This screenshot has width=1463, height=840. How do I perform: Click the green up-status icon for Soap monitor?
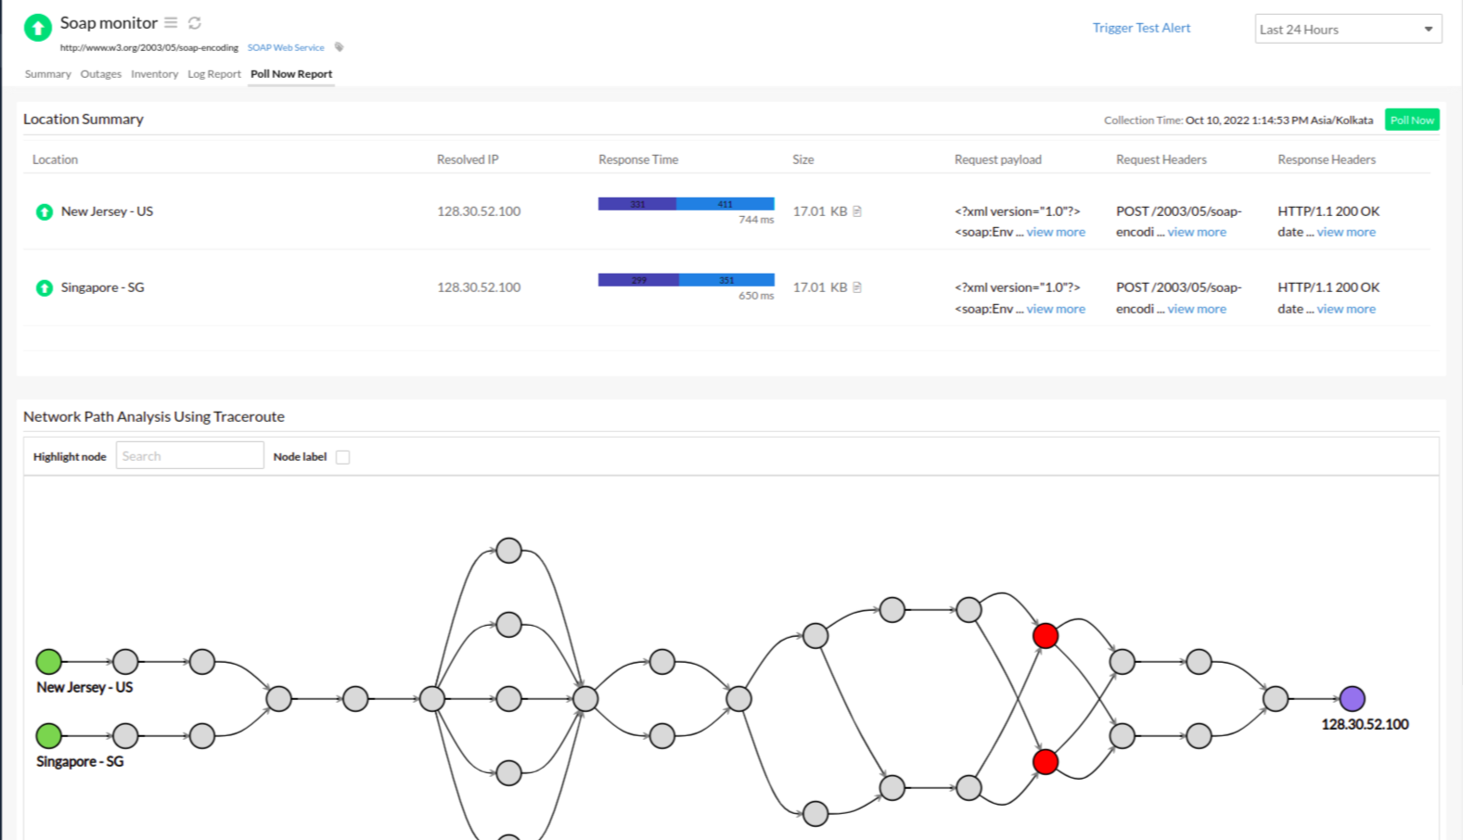(x=38, y=28)
